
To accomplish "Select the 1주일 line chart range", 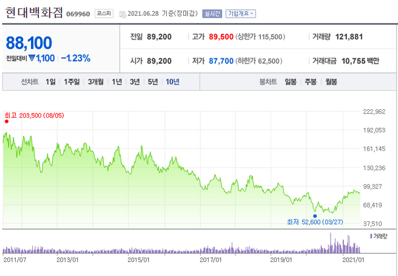I will [72, 82].
